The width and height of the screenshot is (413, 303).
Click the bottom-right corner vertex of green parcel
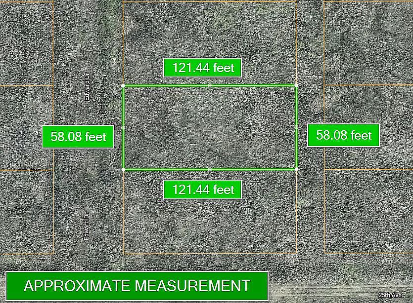tap(297, 169)
